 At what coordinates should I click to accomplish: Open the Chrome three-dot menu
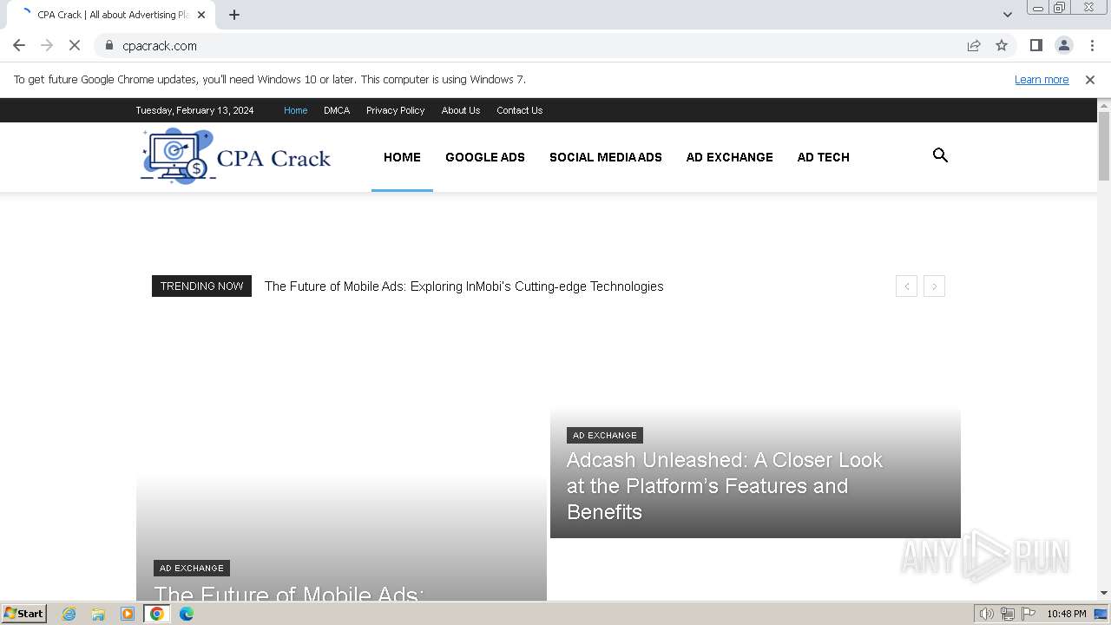coord(1092,45)
